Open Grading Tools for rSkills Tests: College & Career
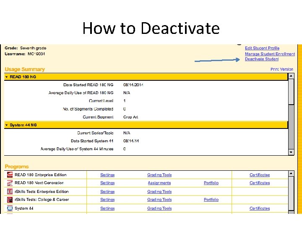The image size is (302, 226). point(159,200)
